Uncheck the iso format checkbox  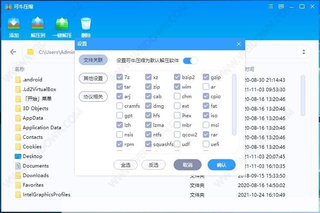[x=206, y=115]
